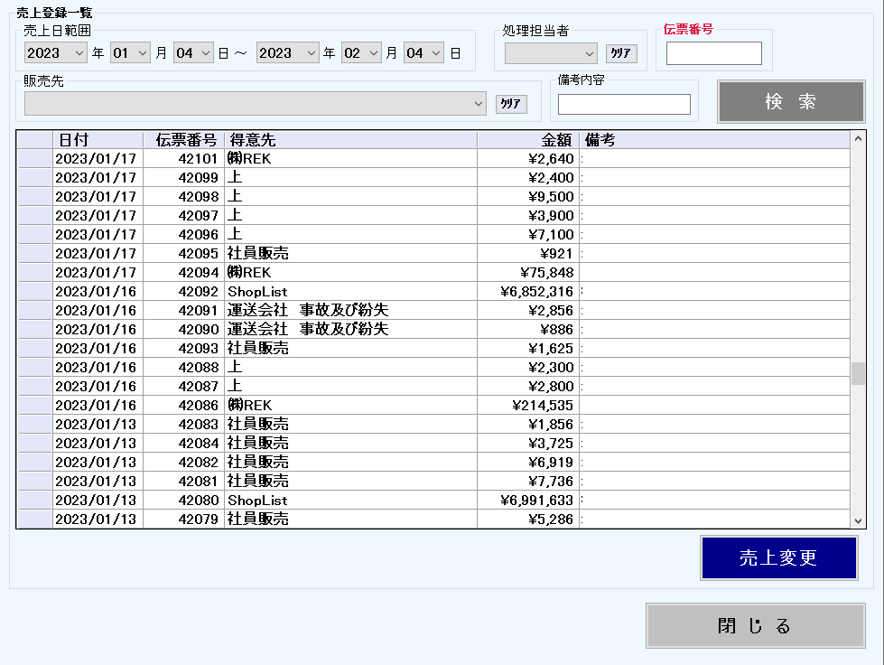
Task: Open the 処理担当者 dropdown
Action: tap(551, 53)
